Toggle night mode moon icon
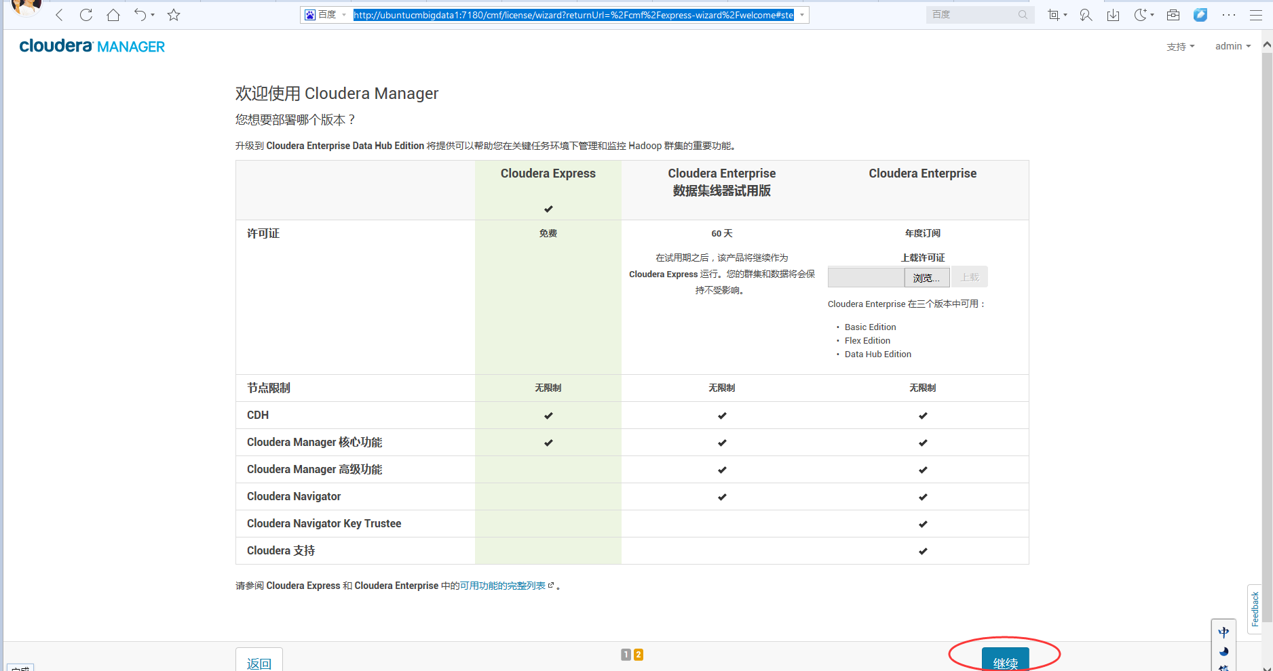The image size is (1273, 671). 1140,15
